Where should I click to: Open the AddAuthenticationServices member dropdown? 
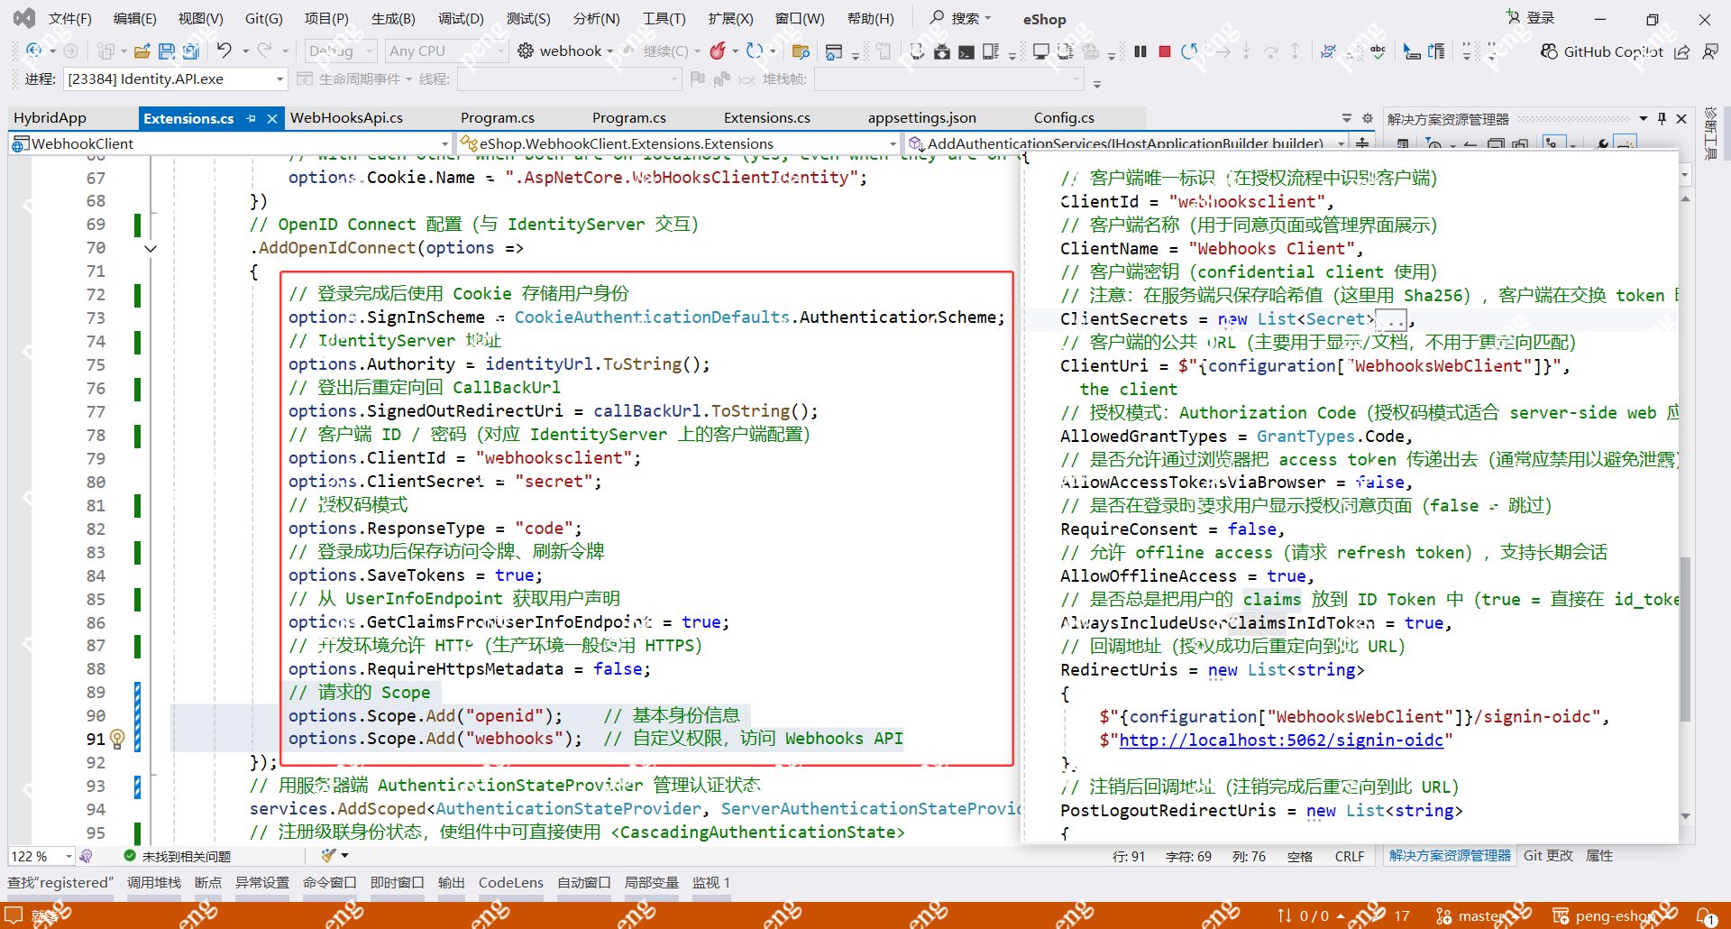tap(1127, 143)
